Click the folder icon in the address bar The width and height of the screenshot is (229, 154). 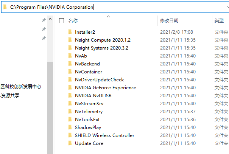coord(5,7)
